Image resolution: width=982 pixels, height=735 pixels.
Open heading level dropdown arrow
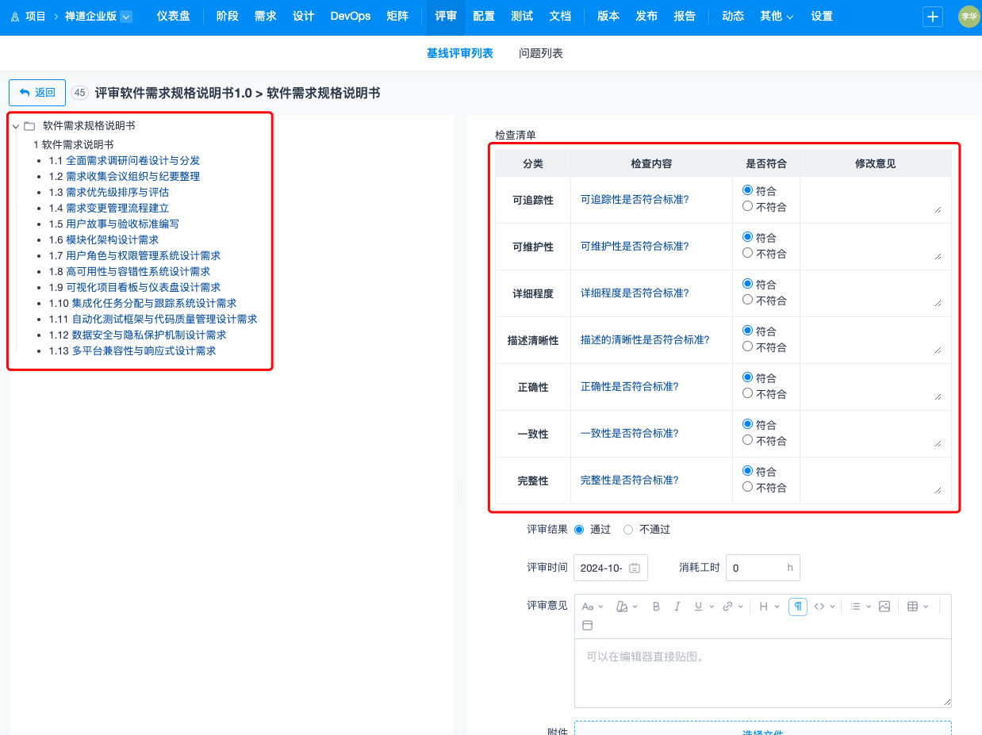click(777, 607)
